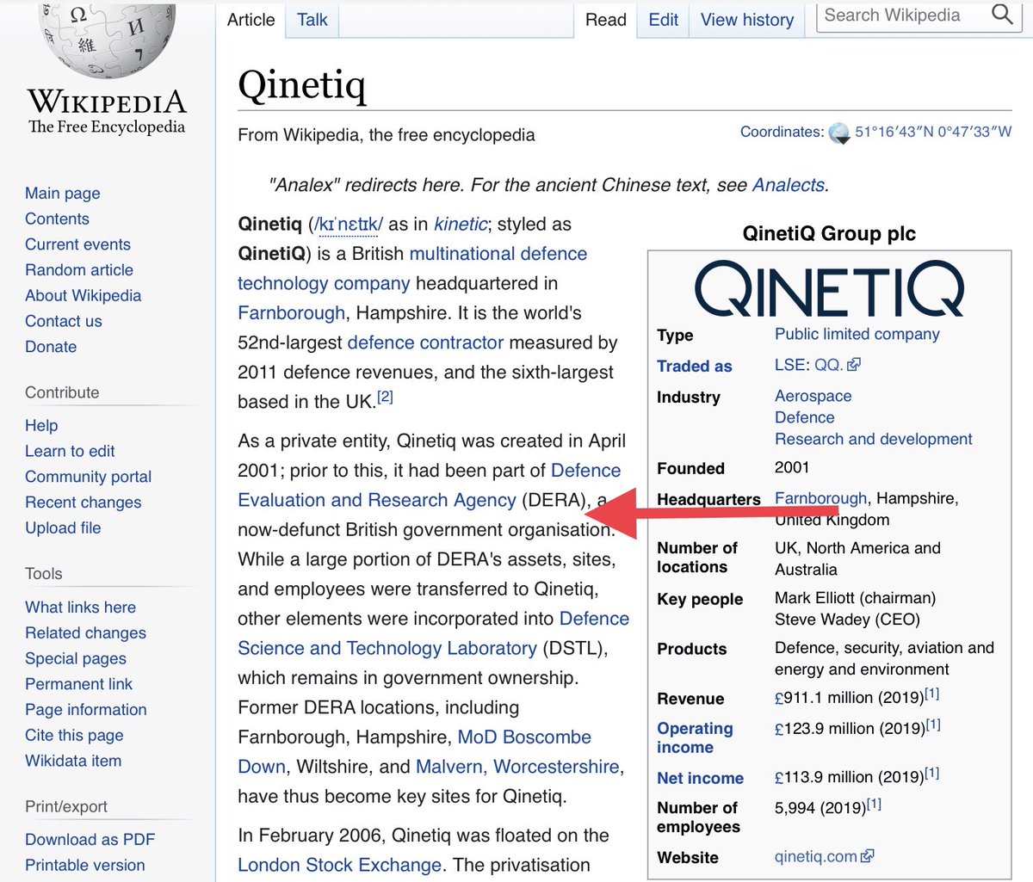Open Defence Science and Technology Laboratory link

tap(433, 633)
